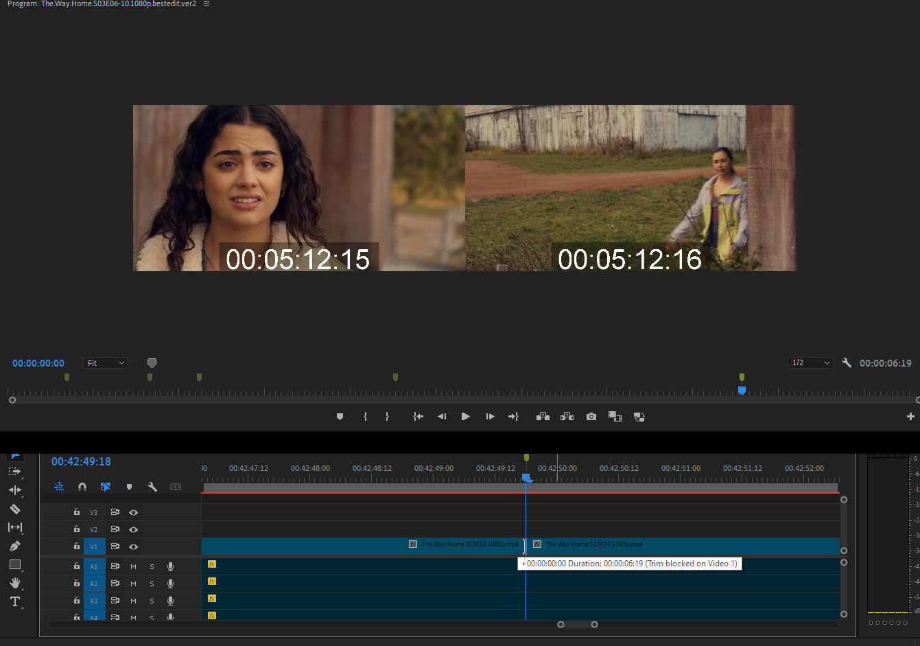Click the timeline blue playhead handle
The height and width of the screenshot is (646, 920).
click(526, 477)
